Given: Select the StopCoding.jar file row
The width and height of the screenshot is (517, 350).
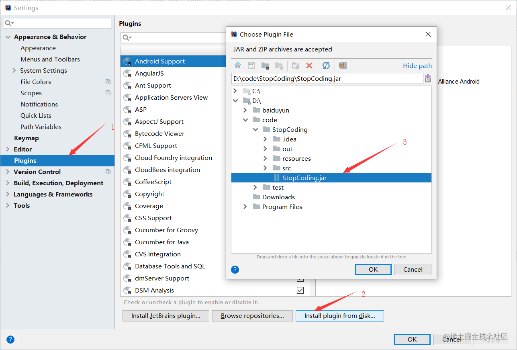Looking at the screenshot, I should pos(331,178).
